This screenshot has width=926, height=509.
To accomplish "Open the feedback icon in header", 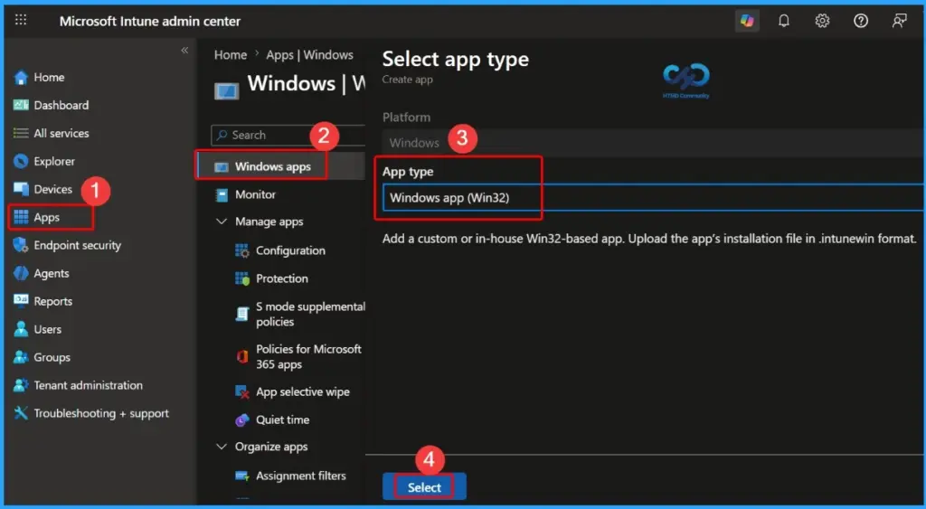I will click(899, 22).
